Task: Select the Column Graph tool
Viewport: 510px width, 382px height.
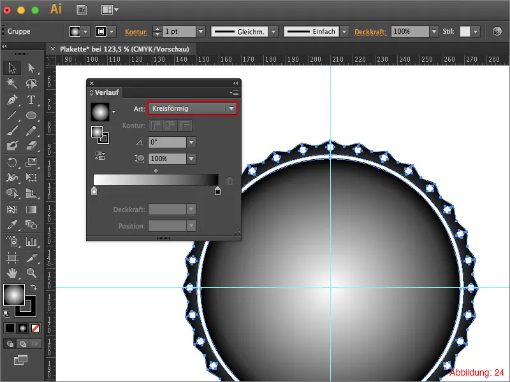Action: pyautogui.click(x=31, y=241)
